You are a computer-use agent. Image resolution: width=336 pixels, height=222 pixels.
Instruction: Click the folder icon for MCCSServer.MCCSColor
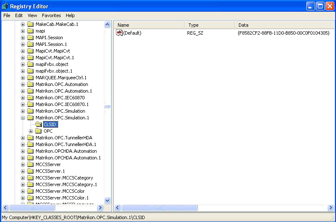31,191
